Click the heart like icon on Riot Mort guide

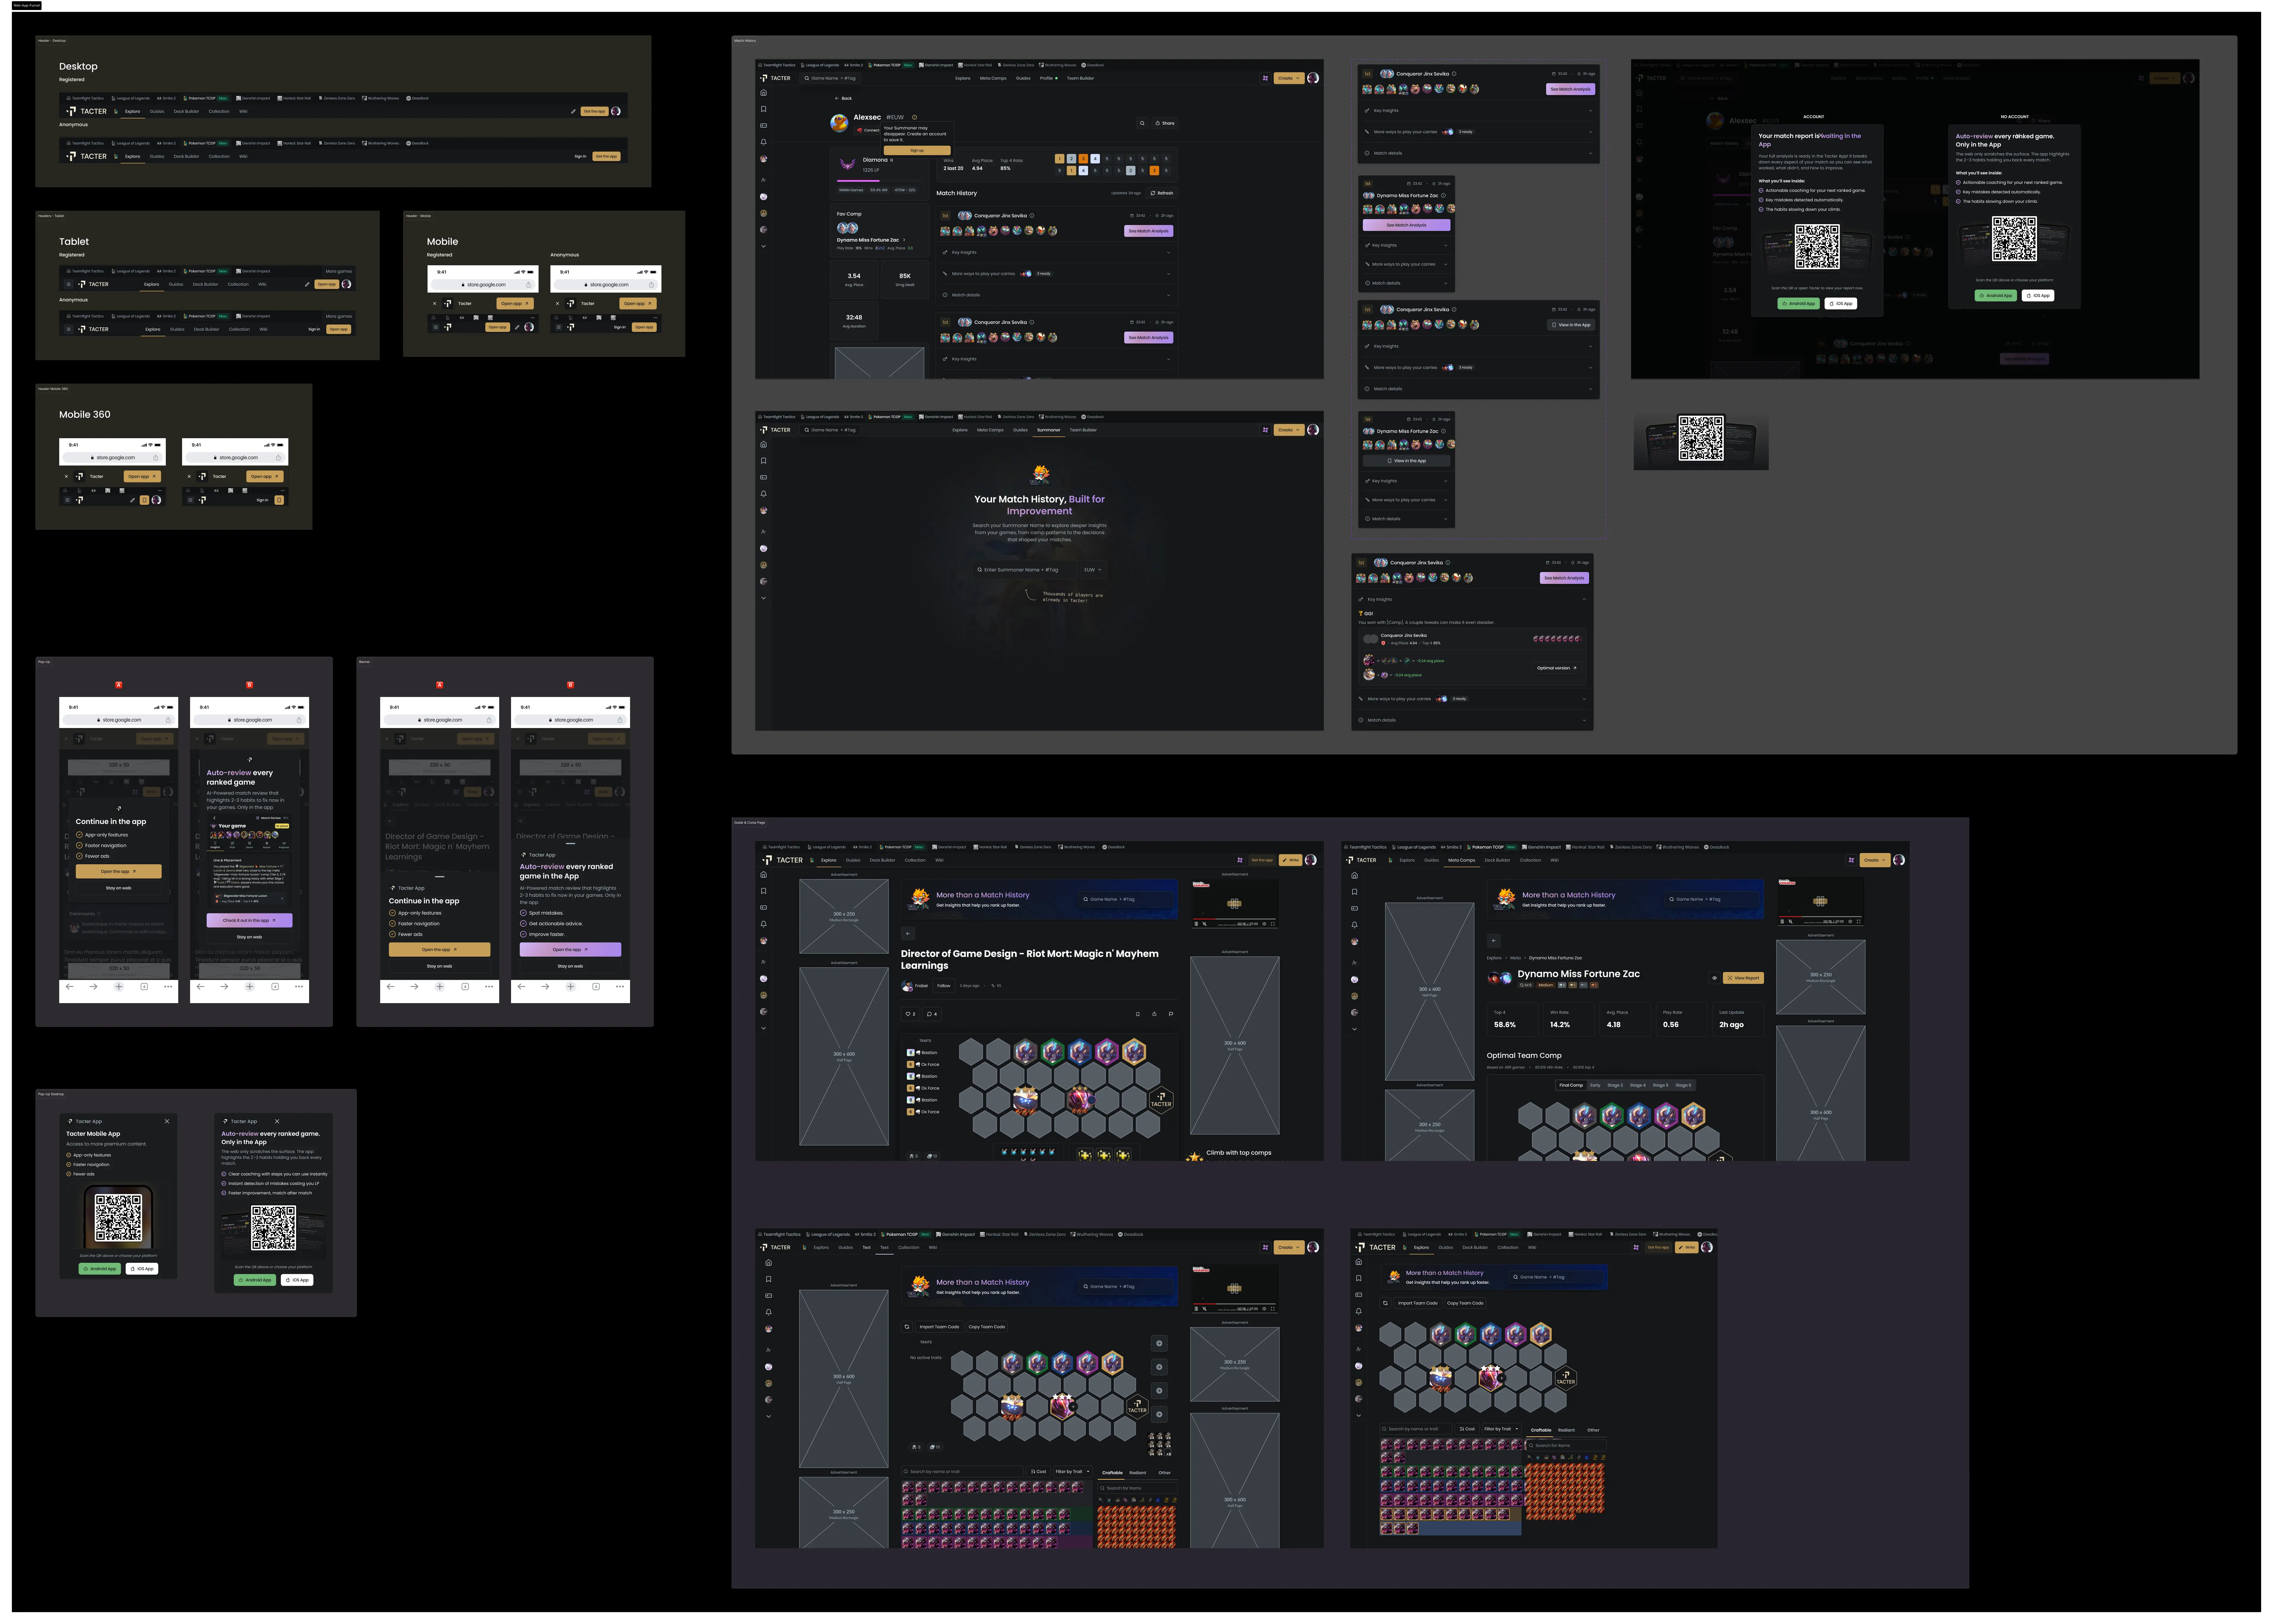pyautogui.click(x=908, y=1014)
